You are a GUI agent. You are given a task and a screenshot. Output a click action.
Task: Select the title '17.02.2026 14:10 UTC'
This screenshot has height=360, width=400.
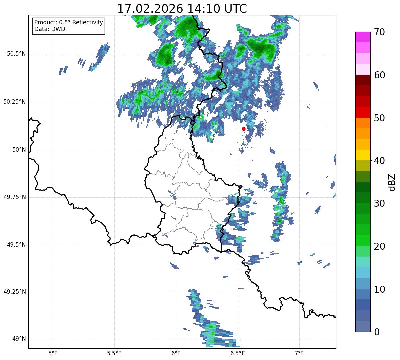pyautogui.click(x=182, y=9)
